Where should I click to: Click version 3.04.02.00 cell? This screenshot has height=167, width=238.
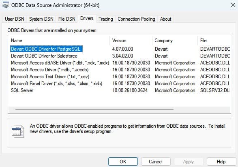(122, 56)
